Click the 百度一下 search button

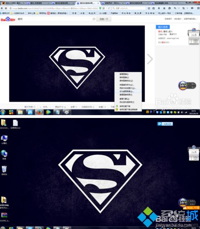click(104, 19)
